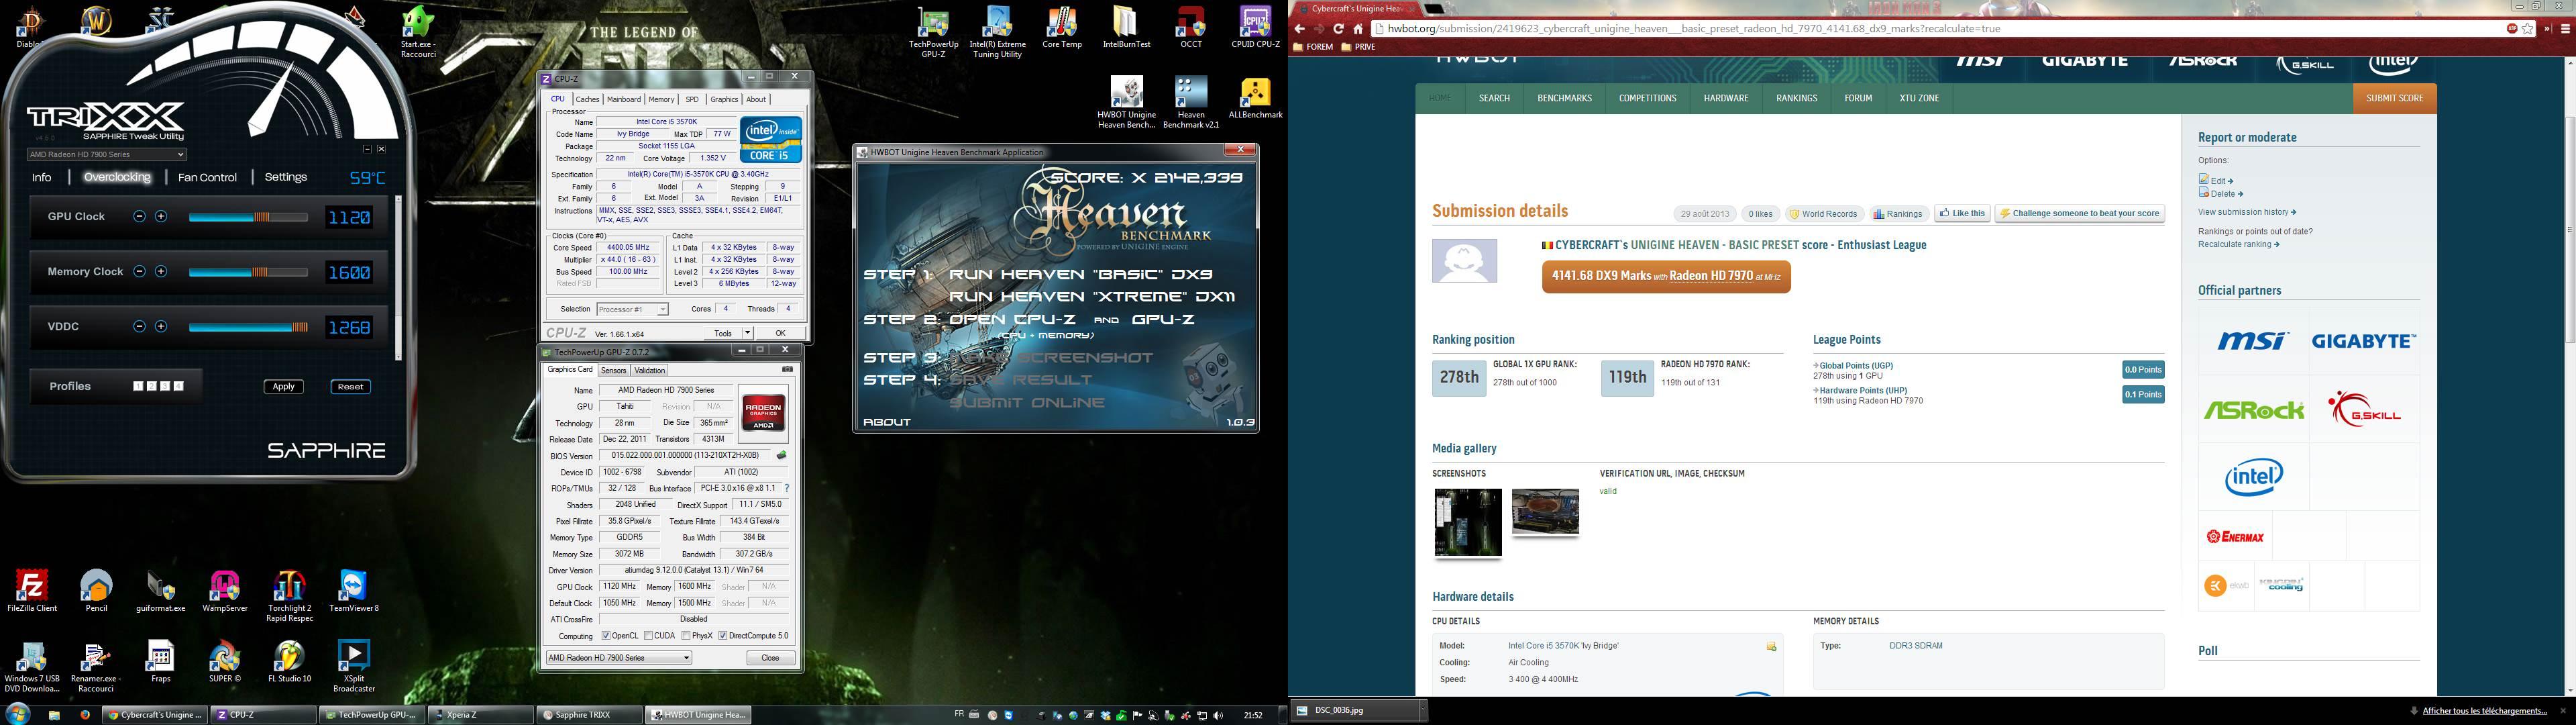Switch to TRIXX Fan Control tab
Image resolution: width=2576 pixels, height=725 pixels.
click(207, 177)
